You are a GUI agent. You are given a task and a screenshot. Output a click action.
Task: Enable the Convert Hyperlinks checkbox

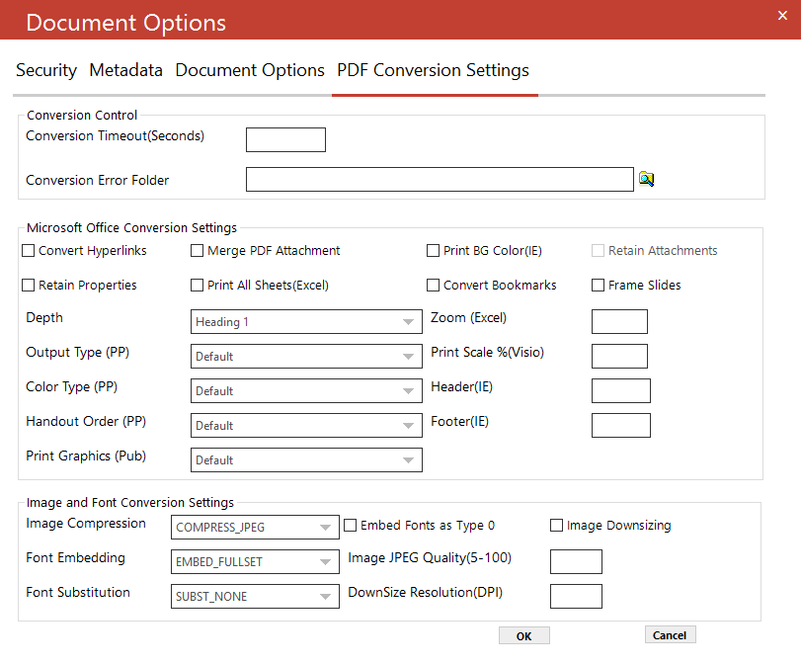click(x=29, y=251)
